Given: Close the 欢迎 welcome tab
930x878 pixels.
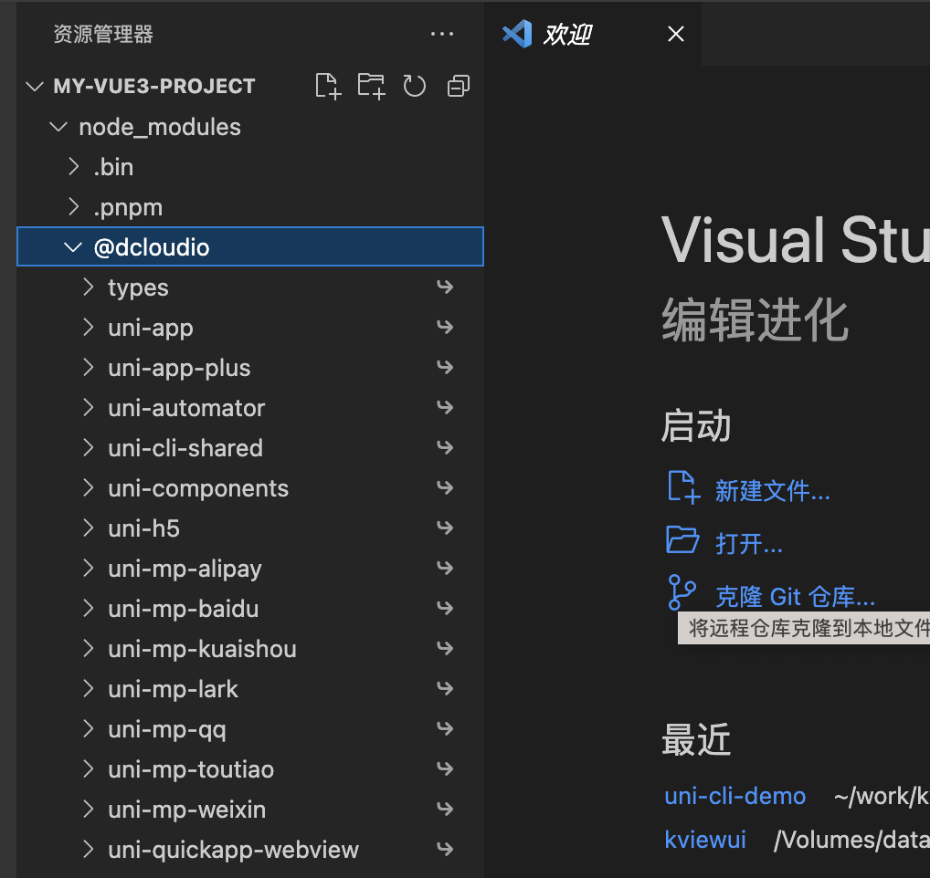Looking at the screenshot, I should [x=675, y=34].
